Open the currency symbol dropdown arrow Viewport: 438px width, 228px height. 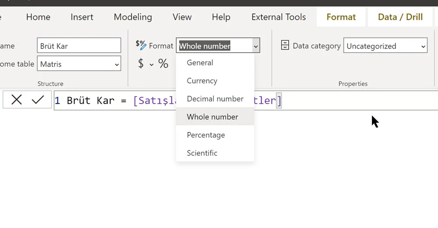tap(152, 65)
